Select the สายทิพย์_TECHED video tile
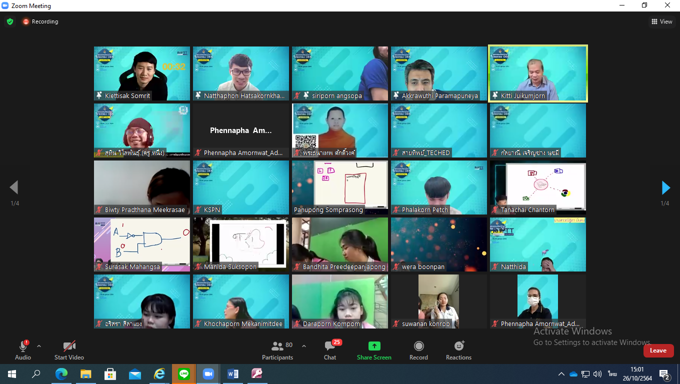 coord(439,130)
